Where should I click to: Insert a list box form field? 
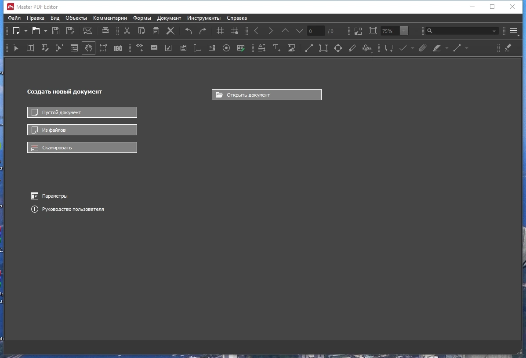pos(212,48)
